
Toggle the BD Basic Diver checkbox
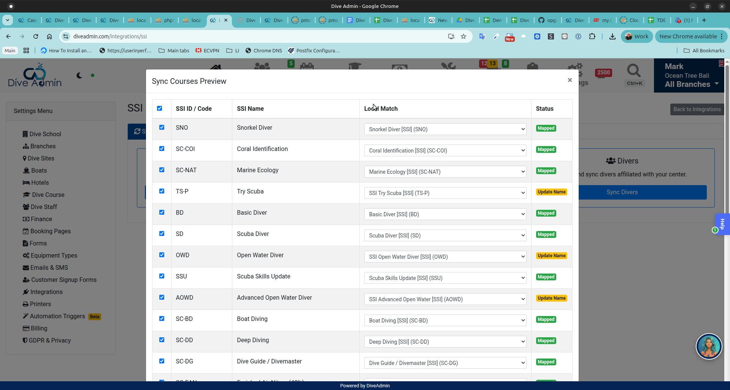pyautogui.click(x=162, y=212)
